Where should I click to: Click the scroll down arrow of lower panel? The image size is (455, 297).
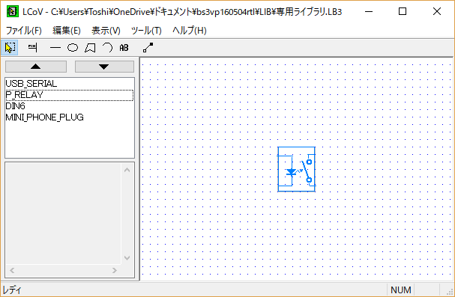click(127, 257)
